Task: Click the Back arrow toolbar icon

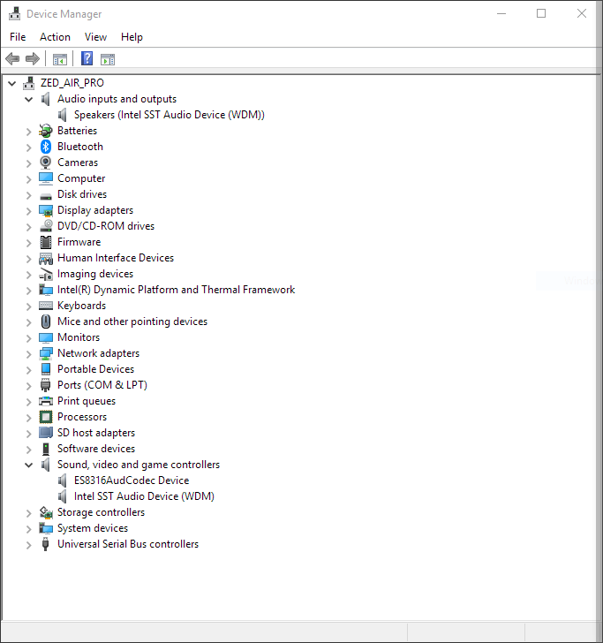Action: [x=12, y=59]
